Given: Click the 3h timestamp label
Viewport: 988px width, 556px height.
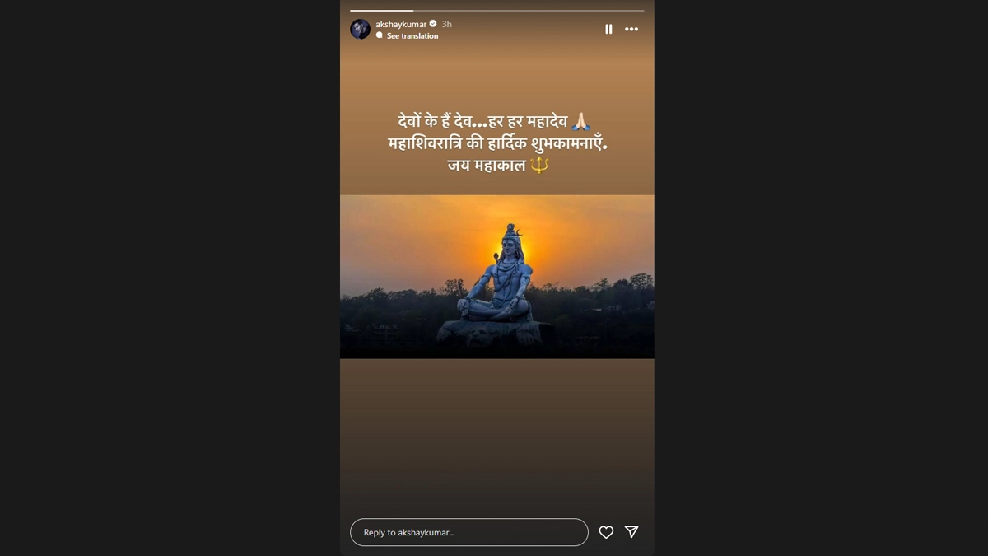Looking at the screenshot, I should tap(446, 24).
